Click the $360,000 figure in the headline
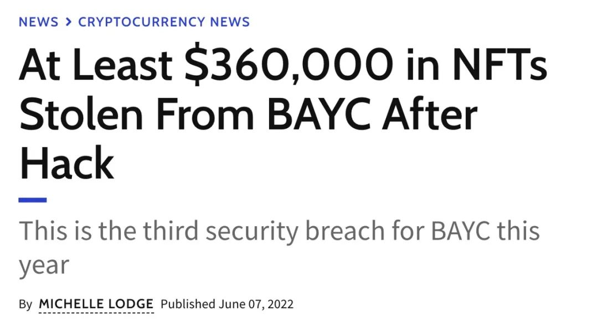 click(x=288, y=64)
